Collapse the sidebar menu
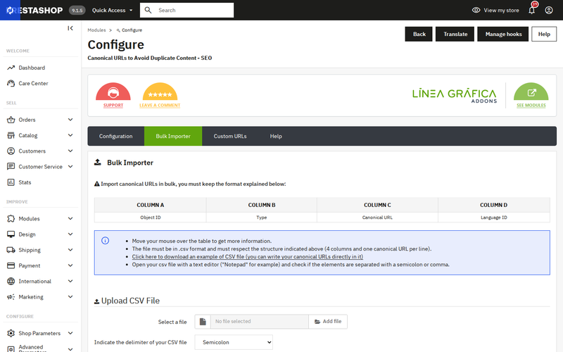 click(70, 28)
